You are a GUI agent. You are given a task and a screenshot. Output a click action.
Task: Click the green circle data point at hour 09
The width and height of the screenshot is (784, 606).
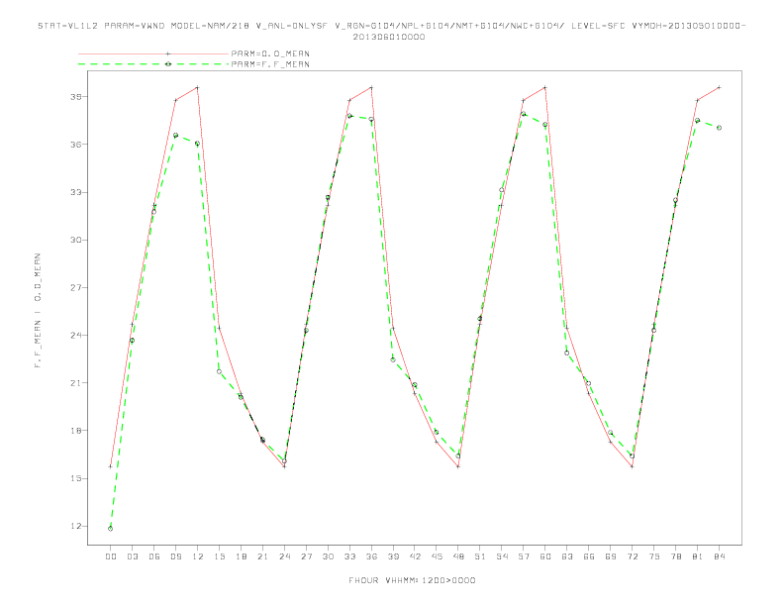[x=175, y=136]
